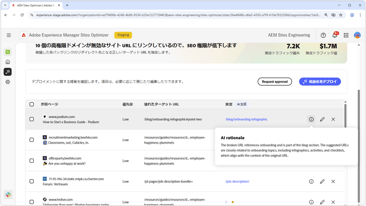Image resolution: width=366 pixels, height=206 pixels.
Task: Click the address bar URL field
Action: 179,15
